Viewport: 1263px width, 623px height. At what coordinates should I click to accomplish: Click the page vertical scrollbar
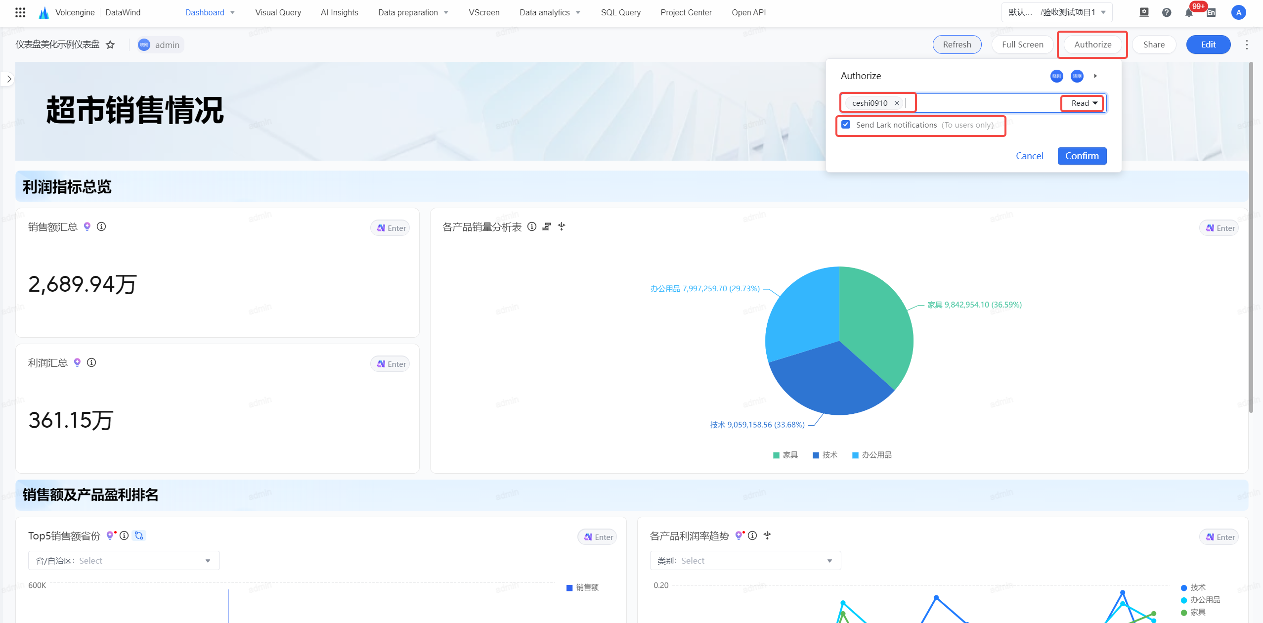click(1251, 237)
